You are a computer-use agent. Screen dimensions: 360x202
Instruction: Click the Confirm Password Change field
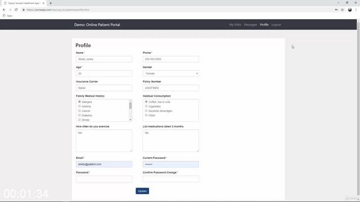170,179
